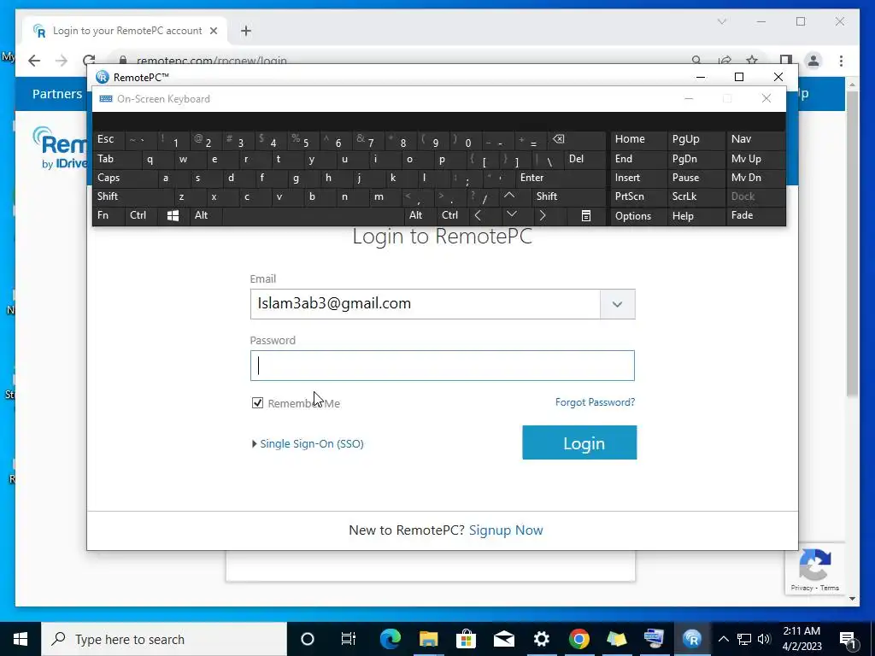
Task: Click the right arrow key on On-Screen Keyboard
Action: [543, 215]
